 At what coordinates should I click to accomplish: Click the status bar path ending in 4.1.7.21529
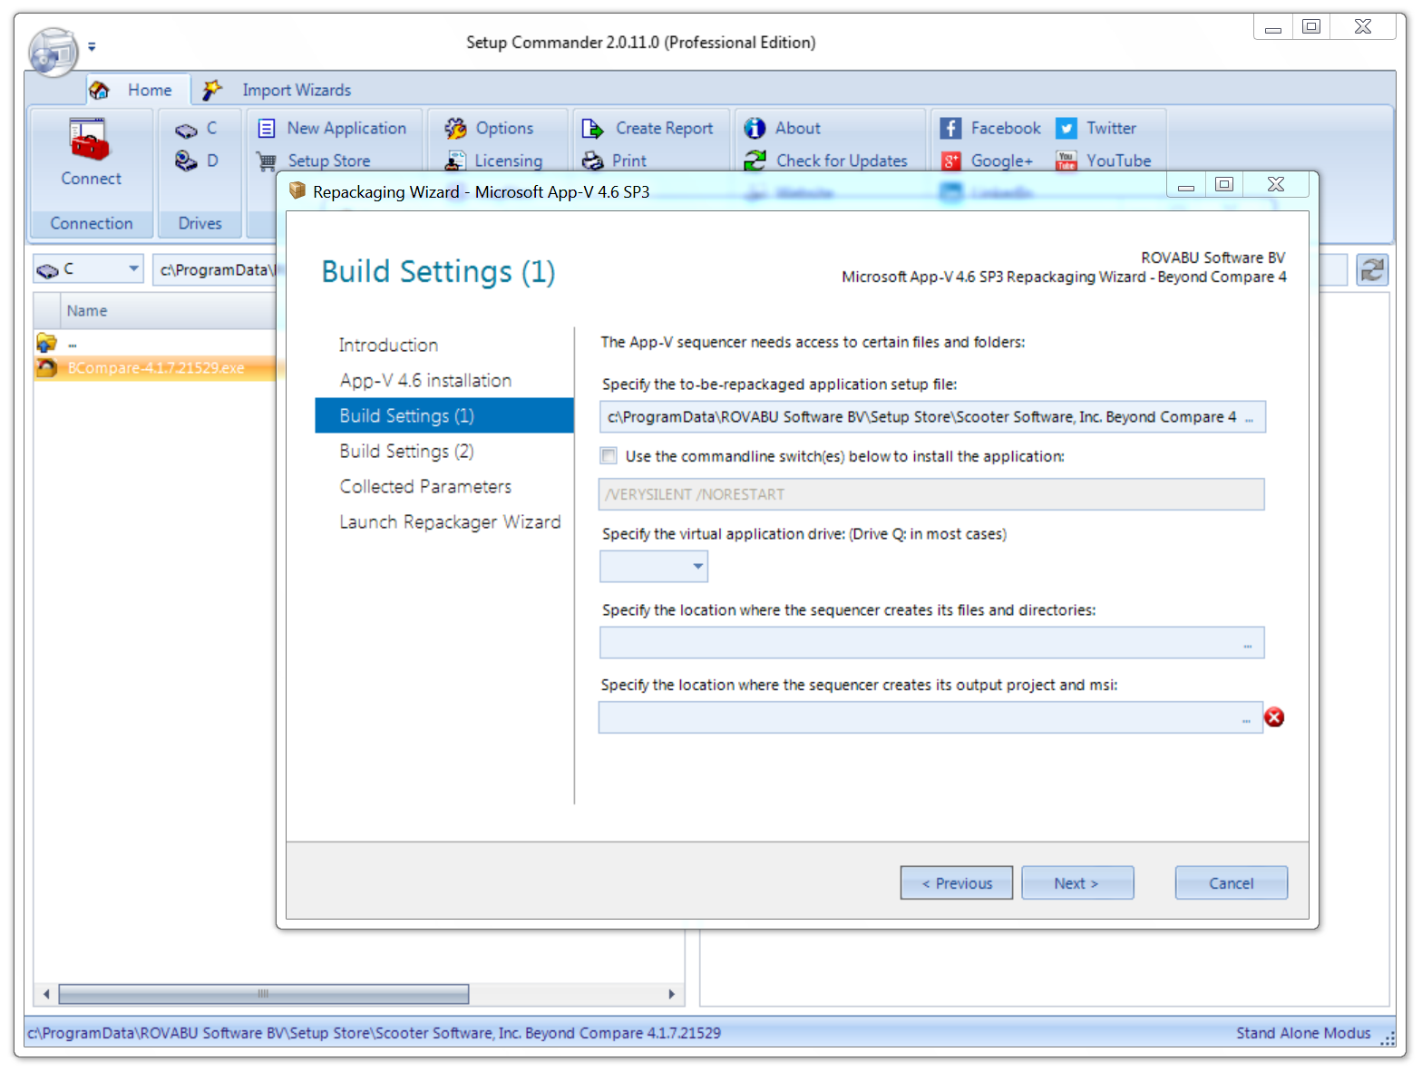click(x=375, y=1033)
